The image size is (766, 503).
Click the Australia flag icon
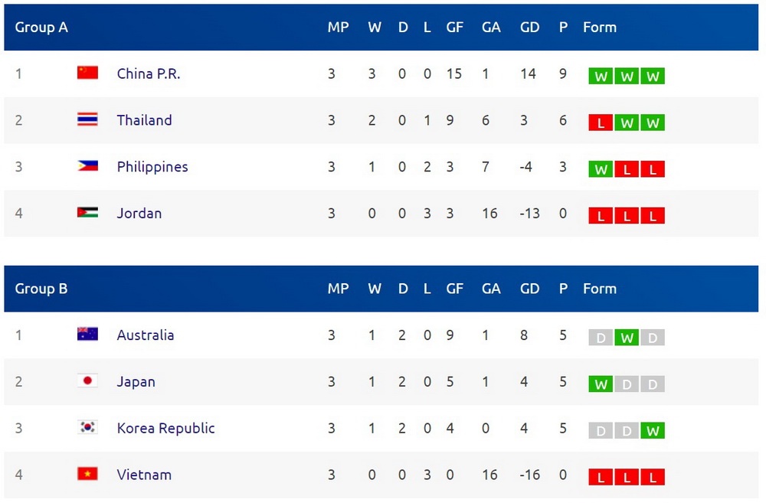(87, 335)
